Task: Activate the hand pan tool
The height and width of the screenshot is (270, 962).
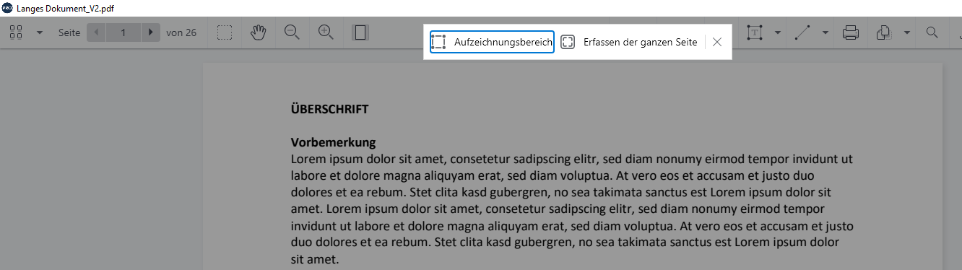Action: click(259, 32)
